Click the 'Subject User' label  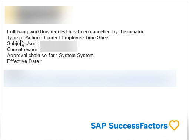21,44
